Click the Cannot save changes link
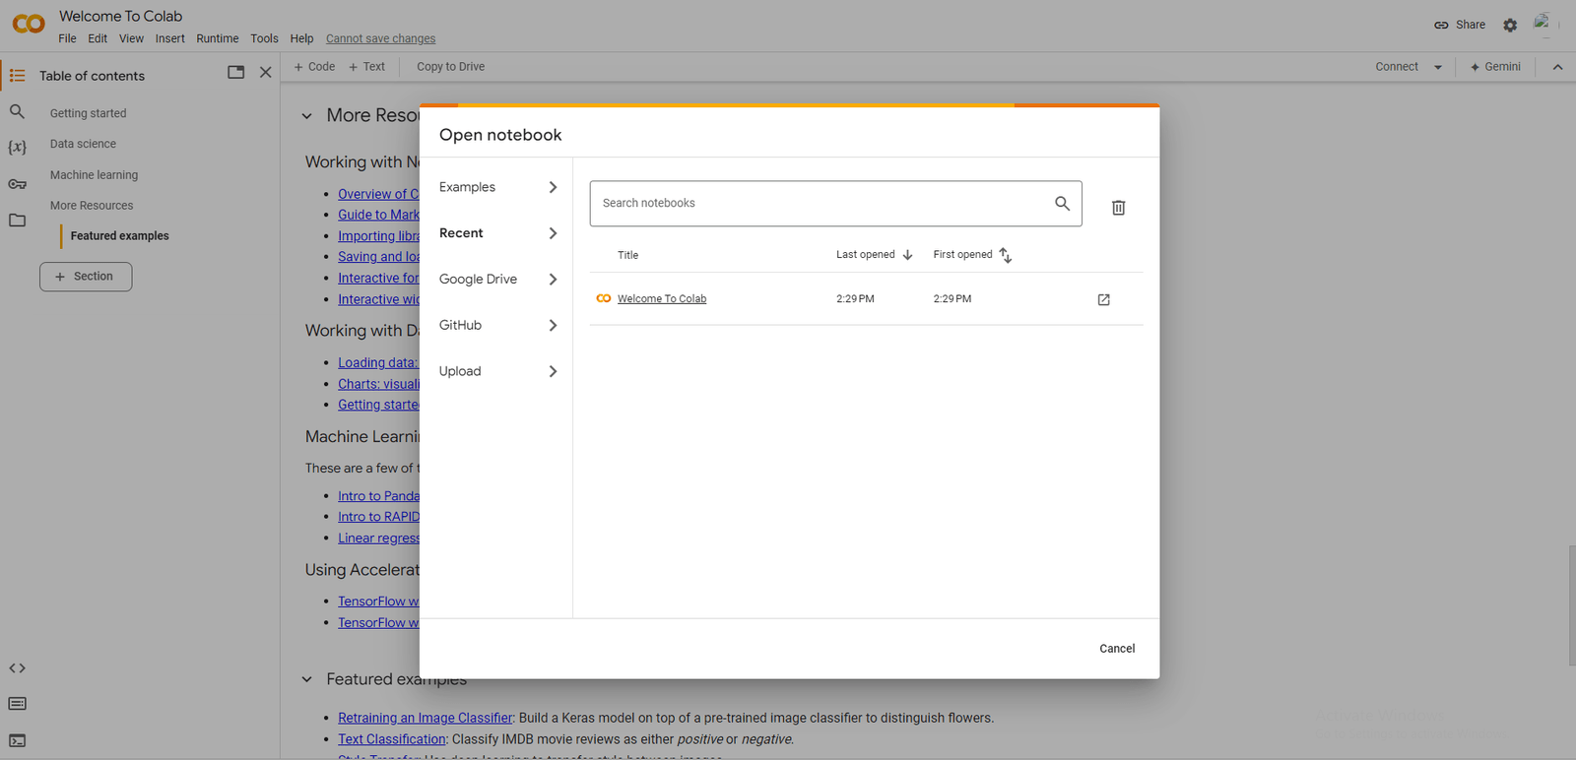 pyautogui.click(x=380, y=39)
